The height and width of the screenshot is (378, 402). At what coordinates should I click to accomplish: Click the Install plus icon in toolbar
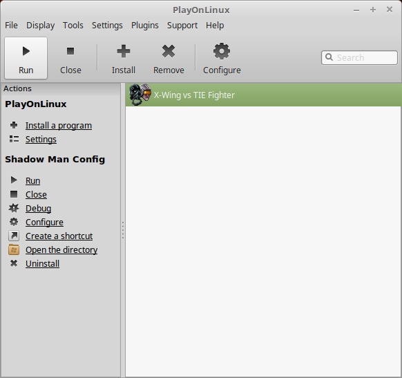124,51
